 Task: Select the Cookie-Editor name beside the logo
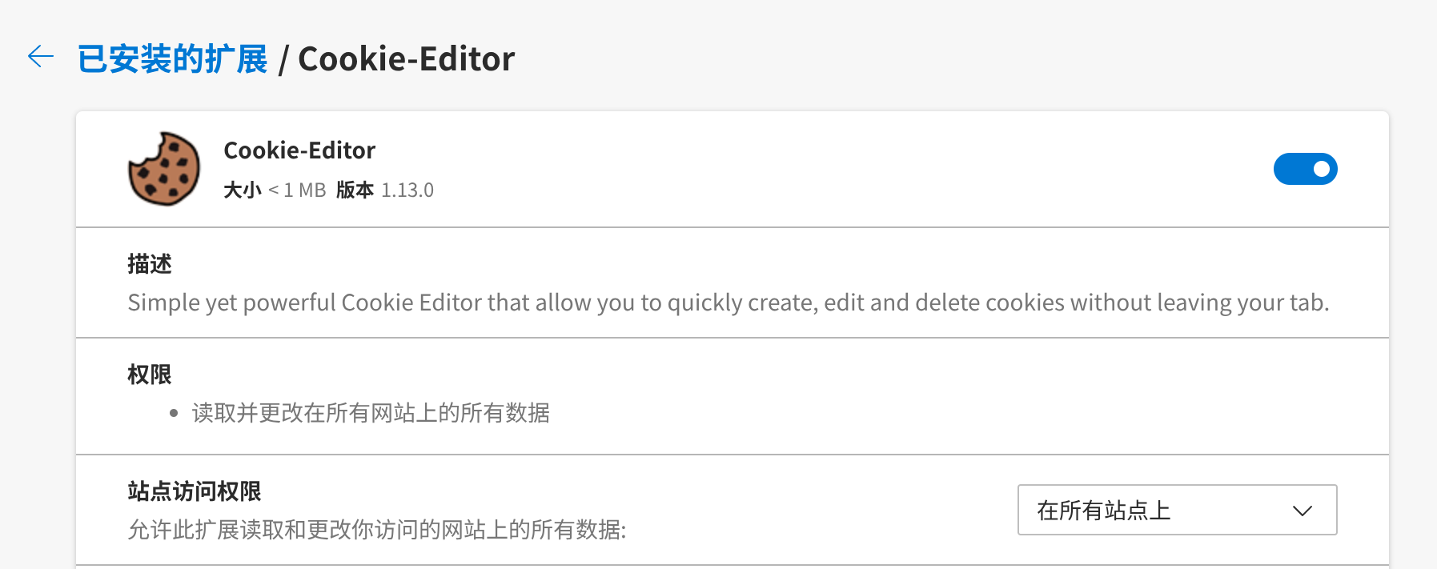[299, 150]
